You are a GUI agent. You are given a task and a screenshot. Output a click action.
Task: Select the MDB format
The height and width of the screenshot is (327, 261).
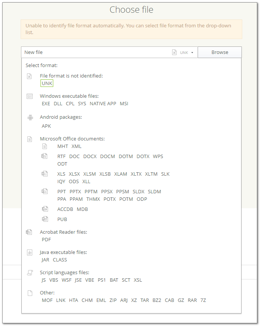tap(82, 209)
